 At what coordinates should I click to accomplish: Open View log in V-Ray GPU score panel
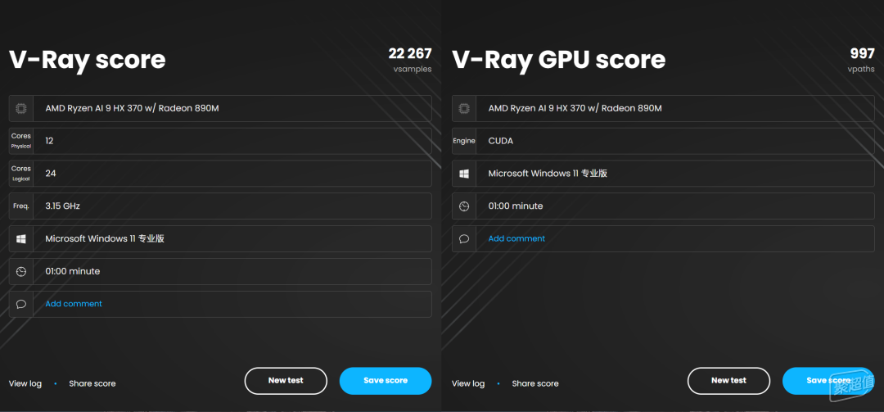468,383
